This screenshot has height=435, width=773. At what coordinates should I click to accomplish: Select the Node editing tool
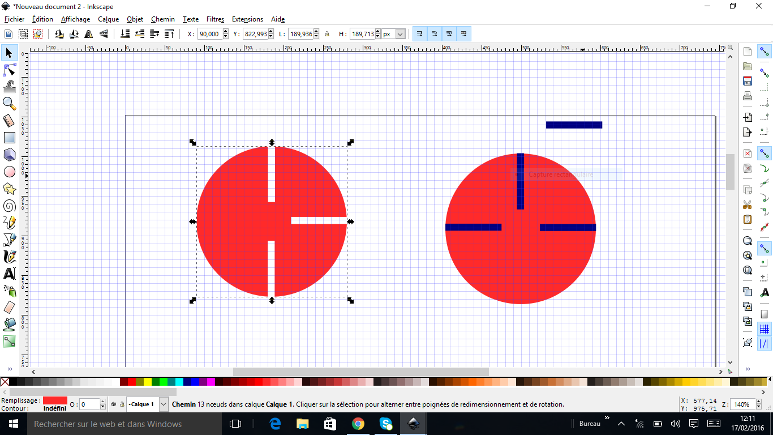click(9, 70)
